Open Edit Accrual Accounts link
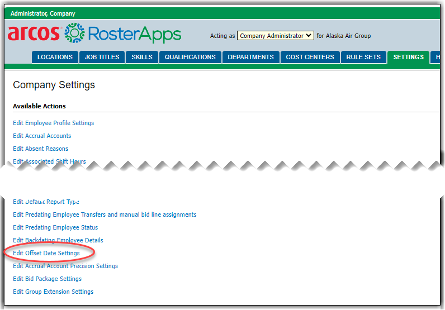This screenshot has width=445, height=310. click(42, 136)
